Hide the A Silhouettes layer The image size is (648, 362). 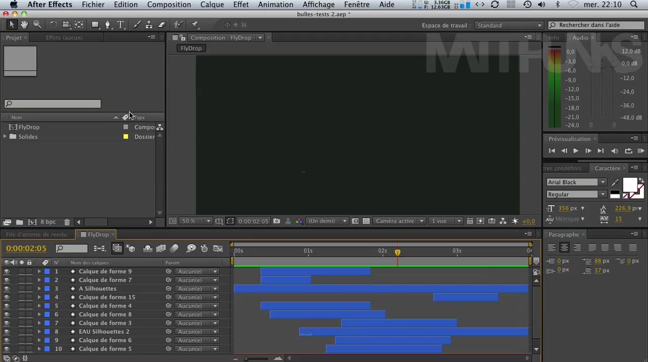tap(7, 289)
